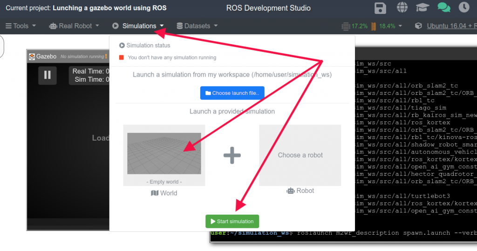The width and height of the screenshot is (477, 251).
Task: Open the graduation cap learning icon
Action: pos(422,7)
